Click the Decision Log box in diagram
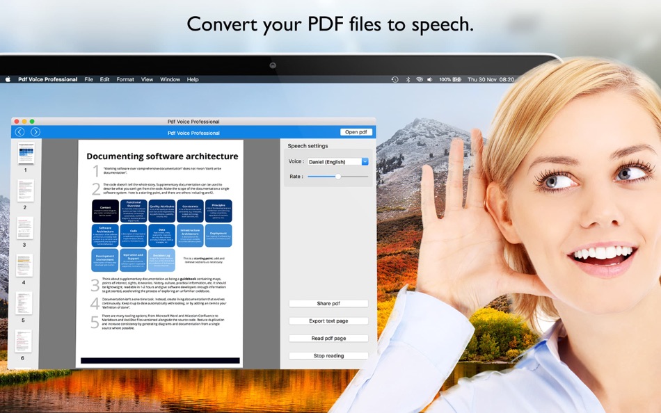The height and width of the screenshot is (413, 661). click(161, 259)
